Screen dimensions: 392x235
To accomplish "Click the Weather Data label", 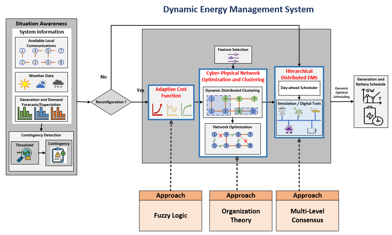I will click(41, 76).
